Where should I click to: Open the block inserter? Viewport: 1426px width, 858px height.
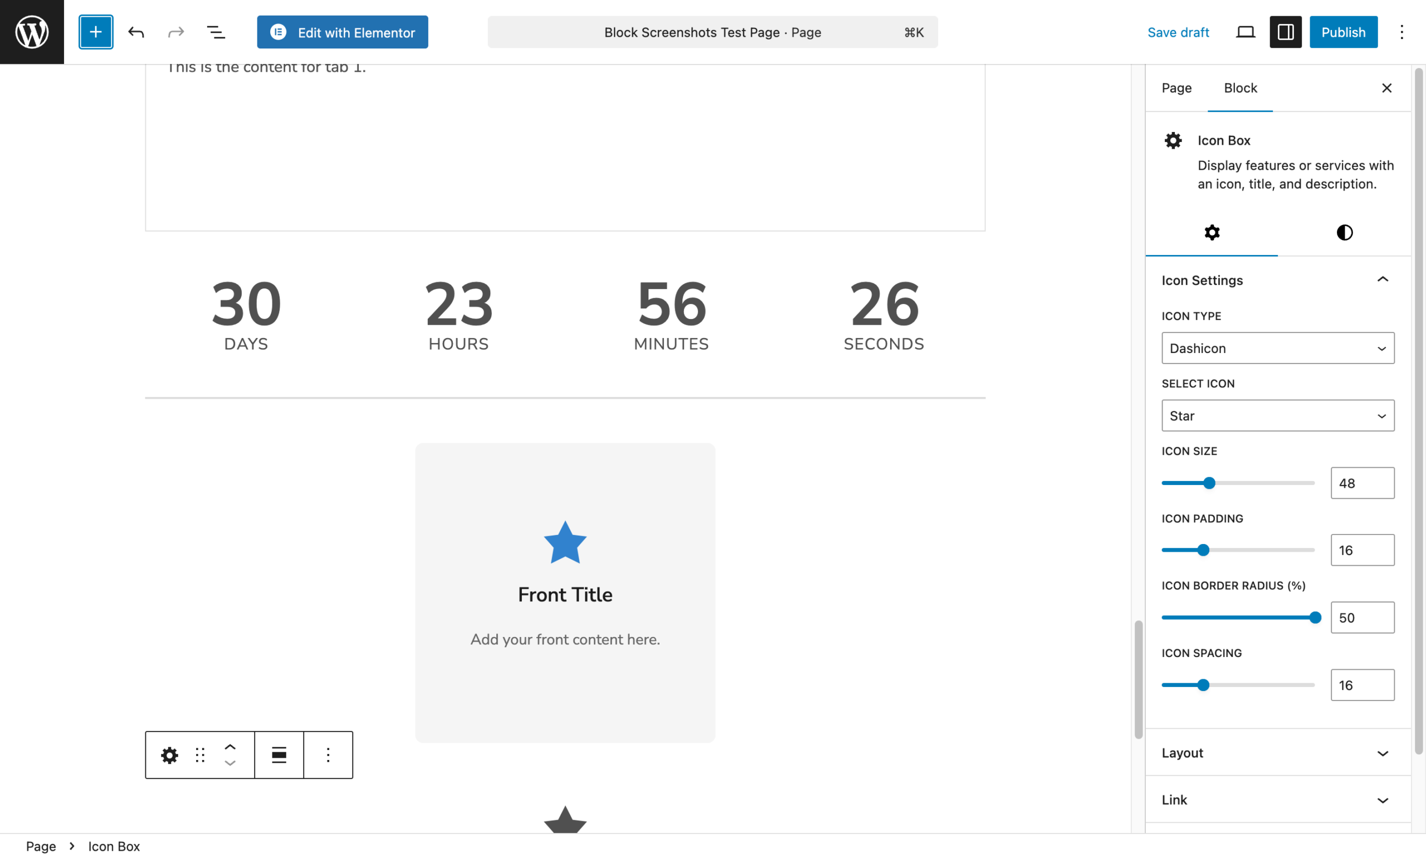click(95, 32)
